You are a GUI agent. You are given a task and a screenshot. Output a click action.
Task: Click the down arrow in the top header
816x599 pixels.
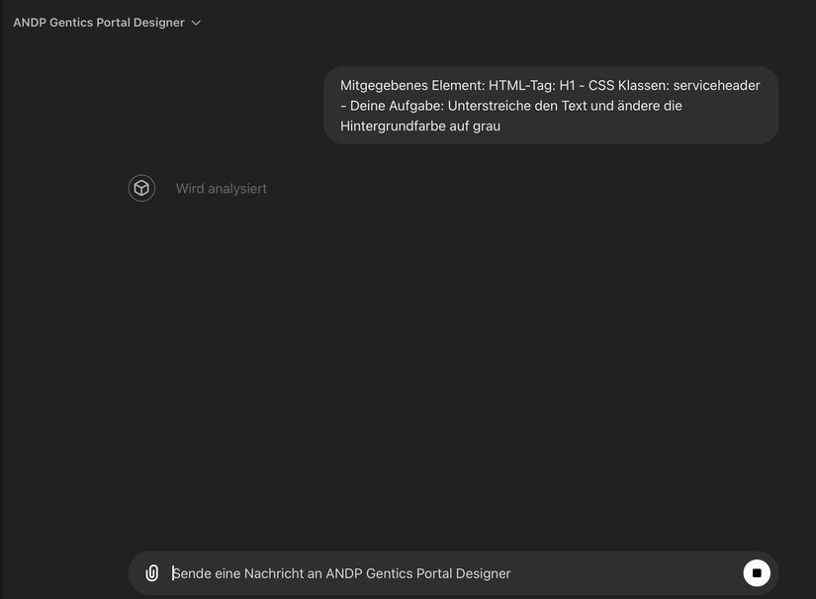coord(196,23)
